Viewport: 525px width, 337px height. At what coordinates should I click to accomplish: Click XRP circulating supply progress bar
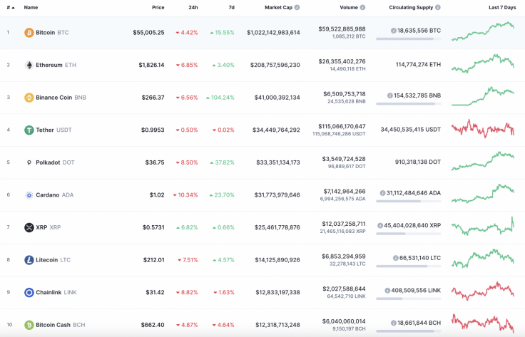pyautogui.click(x=408, y=234)
